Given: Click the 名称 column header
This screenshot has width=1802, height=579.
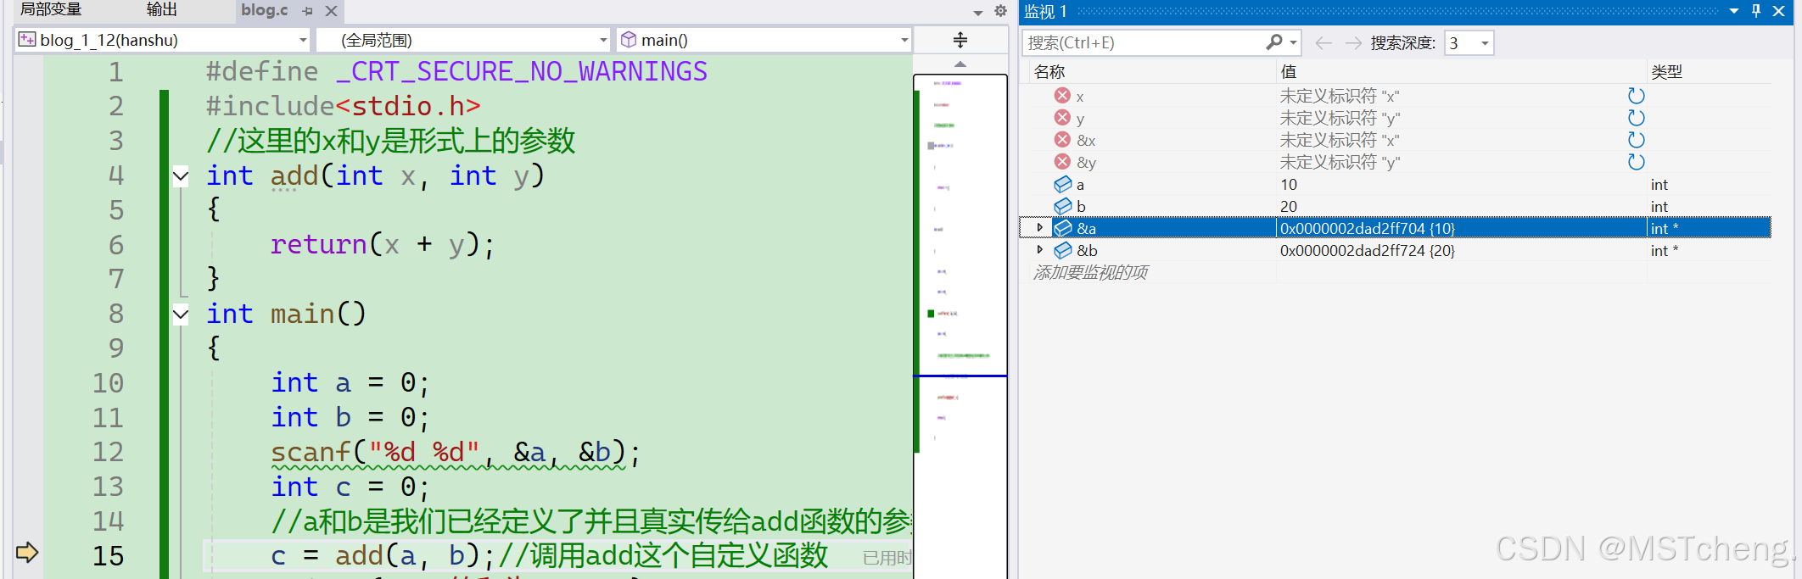Looking at the screenshot, I should point(1049,72).
